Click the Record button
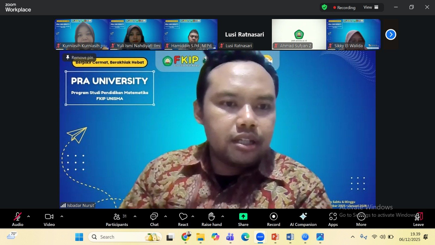The height and width of the screenshot is (245, 435). (273, 216)
